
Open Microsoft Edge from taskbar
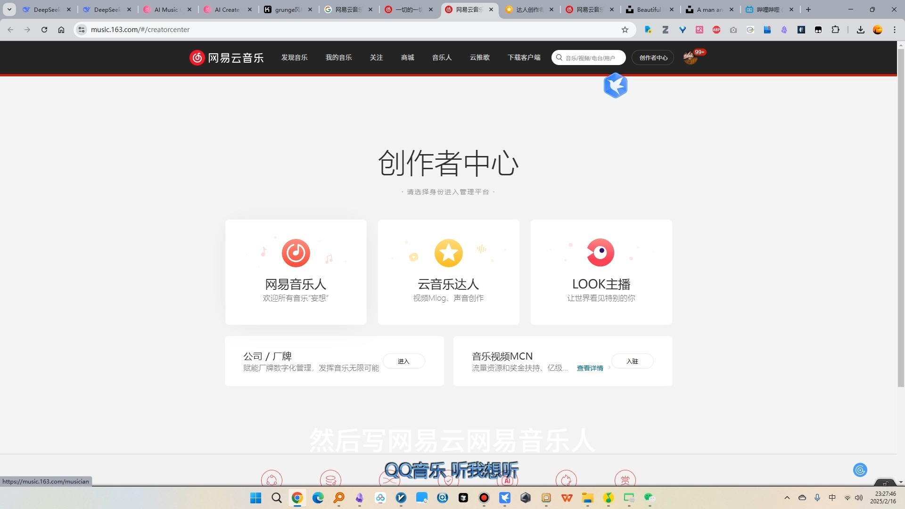click(x=318, y=498)
